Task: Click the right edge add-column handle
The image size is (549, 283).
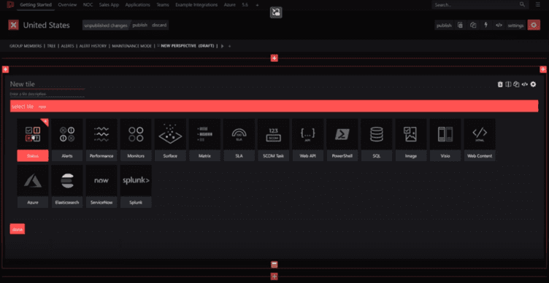Action: 543,69
